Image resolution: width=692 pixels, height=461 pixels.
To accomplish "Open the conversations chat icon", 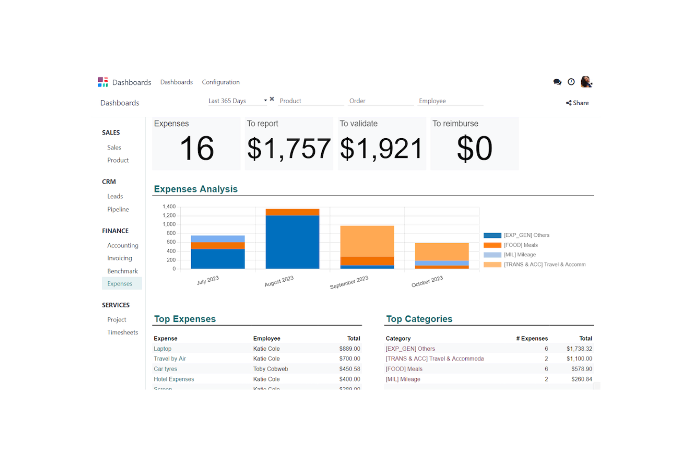I will [x=557, y=82].
